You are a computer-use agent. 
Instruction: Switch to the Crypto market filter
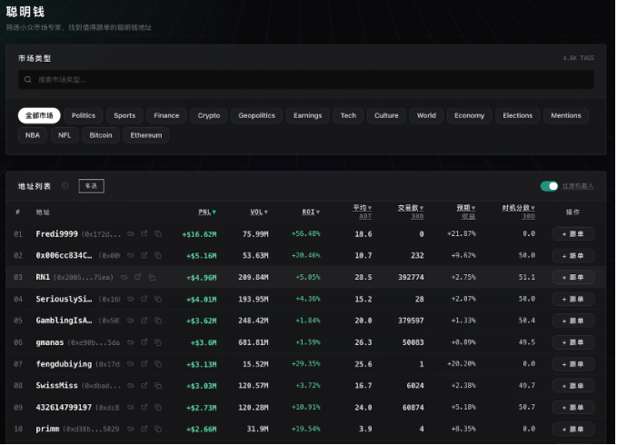(x=209, y=115)
